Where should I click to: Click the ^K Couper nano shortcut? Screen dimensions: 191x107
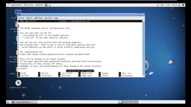[x=104, y=73]
